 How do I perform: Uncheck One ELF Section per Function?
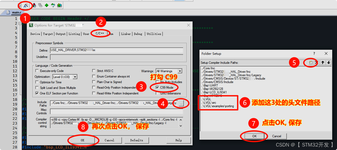[x=37, y=93]
